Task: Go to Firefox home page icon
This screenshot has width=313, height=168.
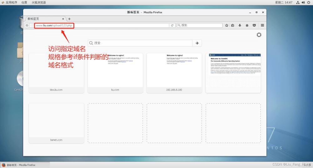Action: point(247,25)
